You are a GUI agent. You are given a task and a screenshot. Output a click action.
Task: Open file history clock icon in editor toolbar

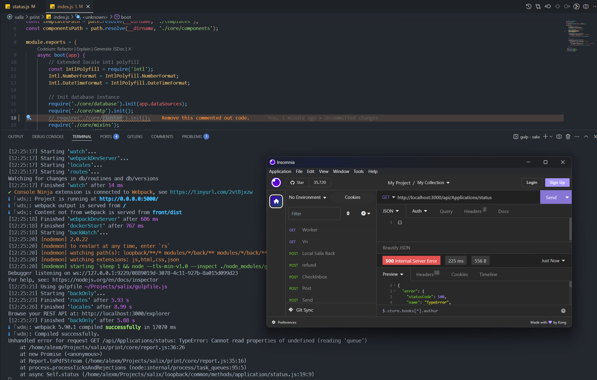tap(528, 6)
